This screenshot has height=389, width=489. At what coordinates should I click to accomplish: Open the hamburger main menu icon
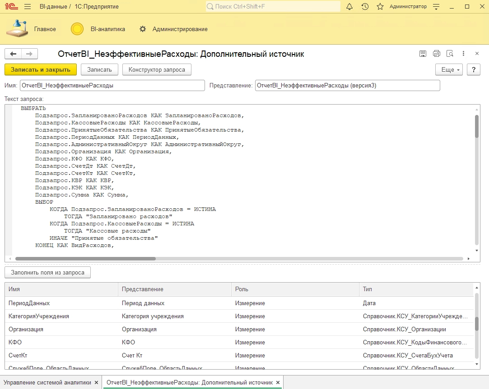pos(28,7)
